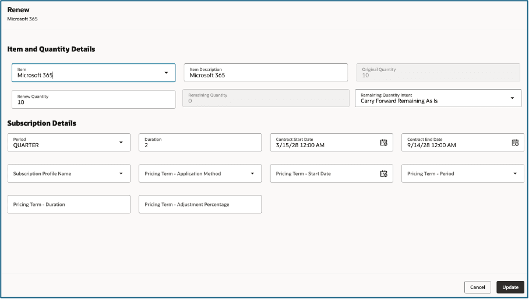529x299 pixels.
Task: Open the Subscription Profile Name dropdown
Action: pos(69,173)
